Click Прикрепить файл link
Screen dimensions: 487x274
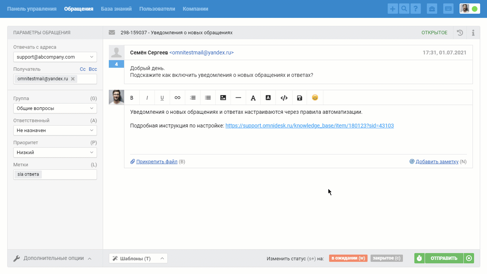[x=157, y=161]
